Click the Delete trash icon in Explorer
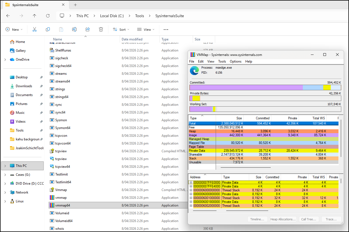 (101, 29)
